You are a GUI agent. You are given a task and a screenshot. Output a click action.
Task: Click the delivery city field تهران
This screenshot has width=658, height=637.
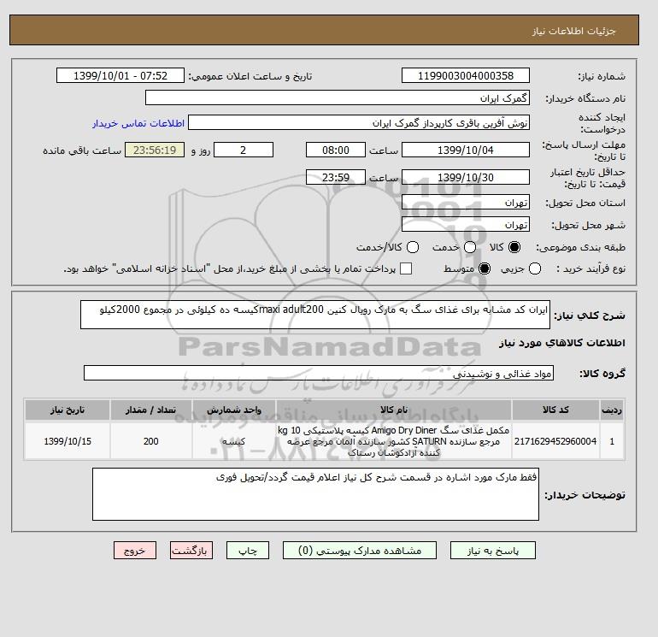(466, 224)
